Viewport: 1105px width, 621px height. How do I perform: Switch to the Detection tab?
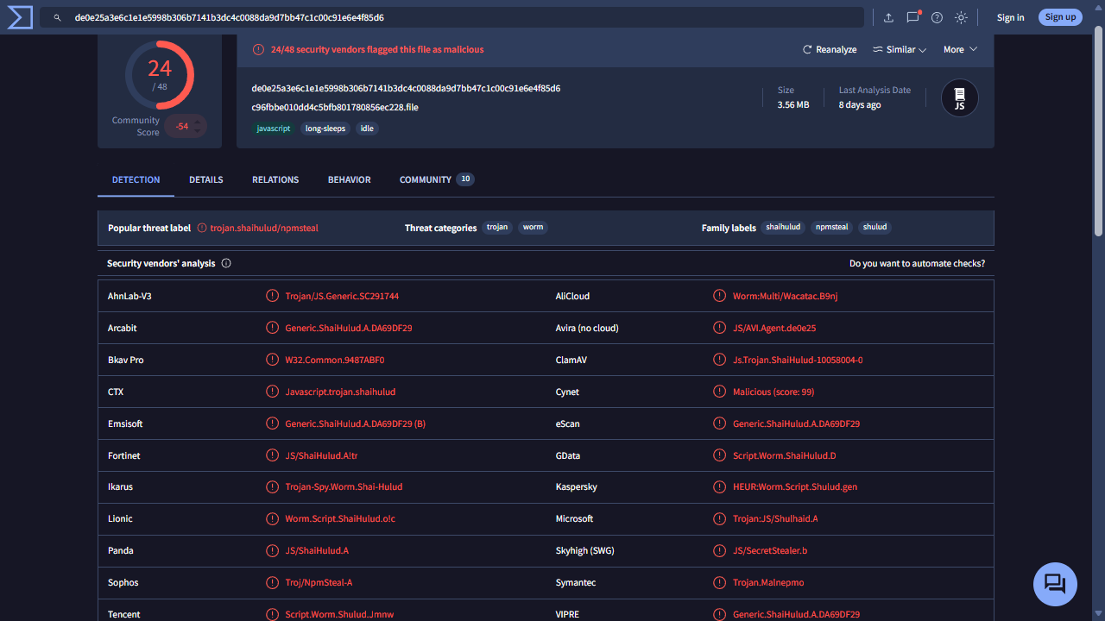136,179
